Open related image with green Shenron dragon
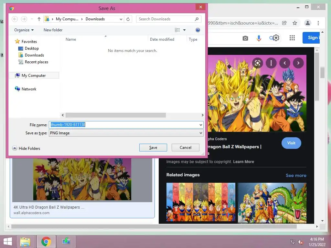Screen dimensions: 331x248 coord(272,203)
